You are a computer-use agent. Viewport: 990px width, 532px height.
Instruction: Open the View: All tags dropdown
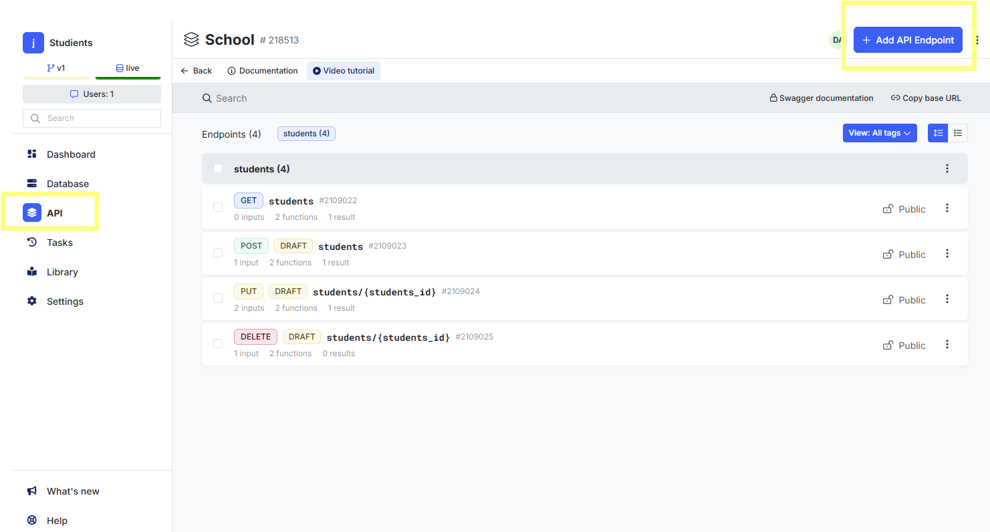point(879,133)
